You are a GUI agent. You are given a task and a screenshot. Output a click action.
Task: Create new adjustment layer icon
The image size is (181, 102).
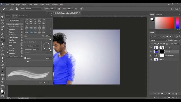[166, 94]
